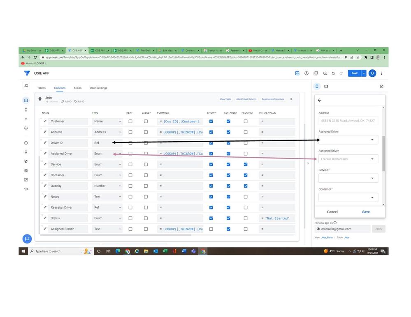411x317 pixels.
Task: Open Container dropdown in preview form
Action: pyautogui.click(x=348, y=198)
